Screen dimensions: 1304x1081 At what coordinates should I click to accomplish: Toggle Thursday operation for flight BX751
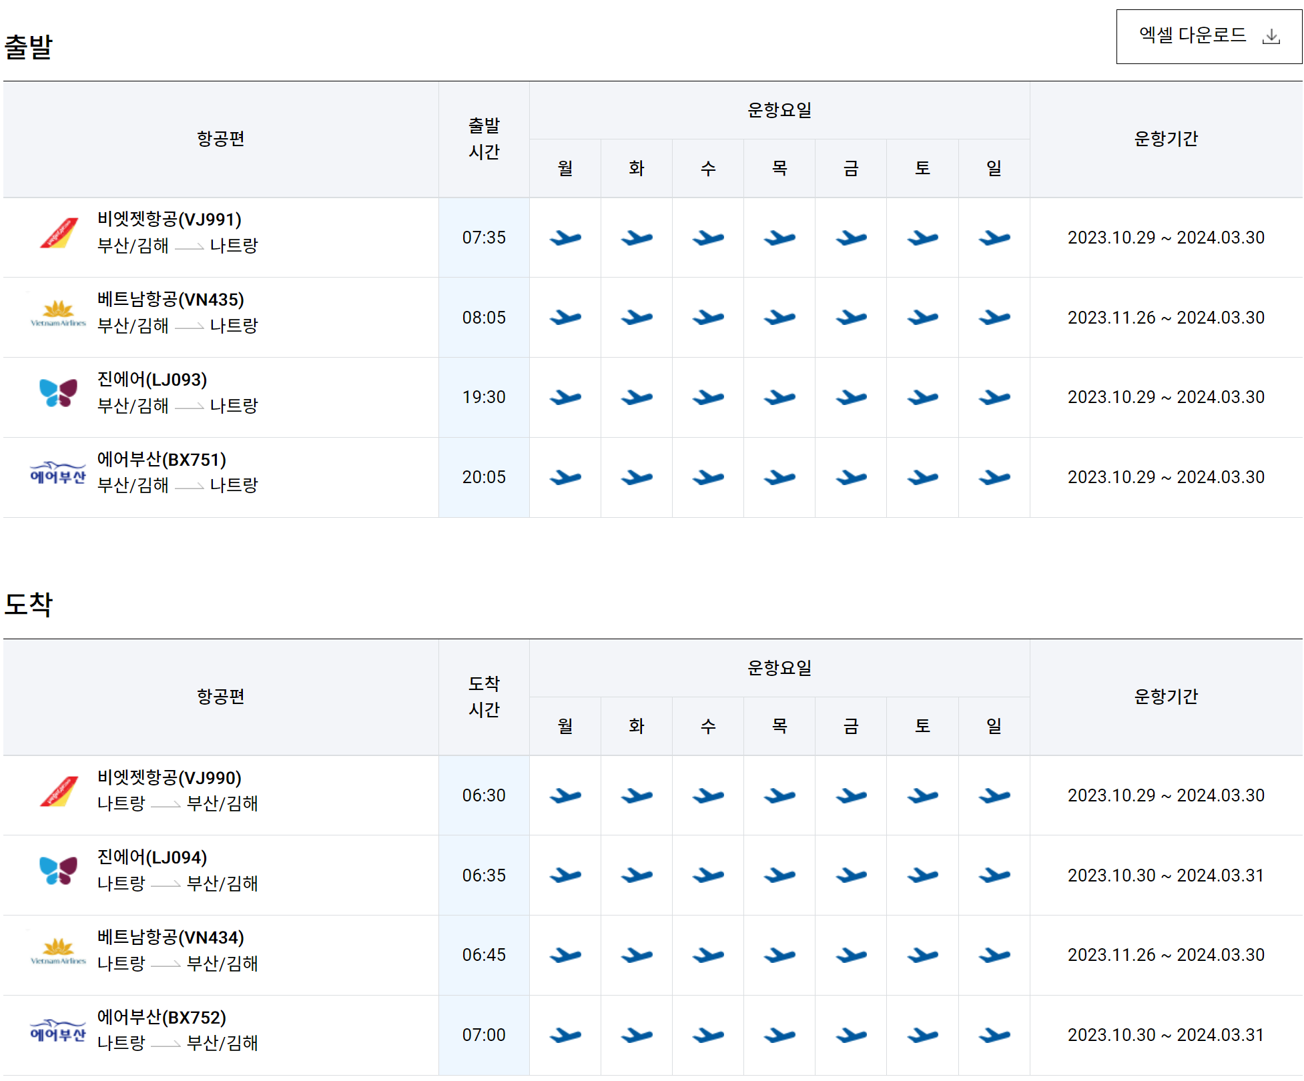click(779, 477)
